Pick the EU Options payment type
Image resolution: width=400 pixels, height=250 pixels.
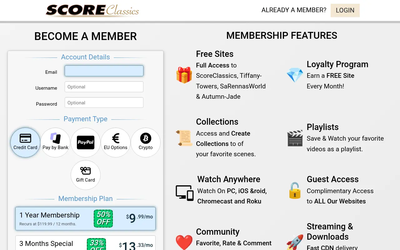coord(116,142)
